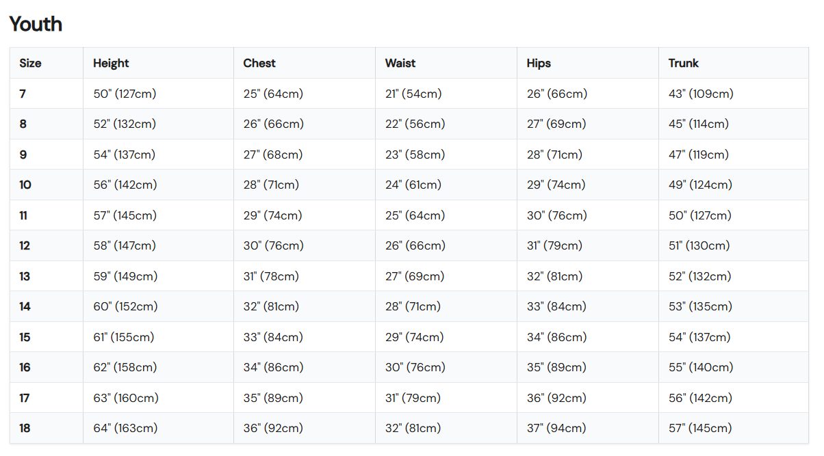This screenshot has height=456, width=824.
Task: Select hips cell 30" (76cm) for size 11
Action: tap(556, 215)
